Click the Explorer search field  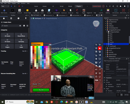(114, 18)
